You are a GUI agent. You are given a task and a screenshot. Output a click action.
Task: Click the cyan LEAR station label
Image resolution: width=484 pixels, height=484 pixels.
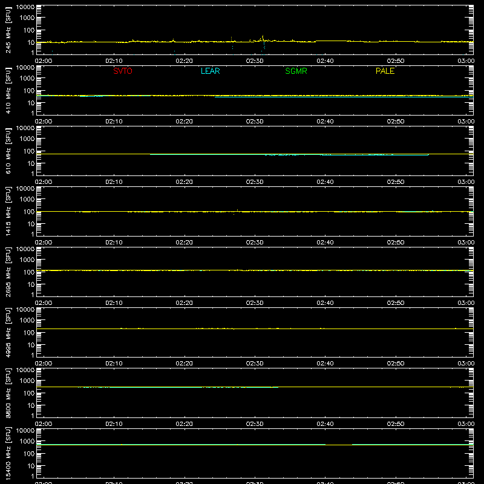(210, 71)
